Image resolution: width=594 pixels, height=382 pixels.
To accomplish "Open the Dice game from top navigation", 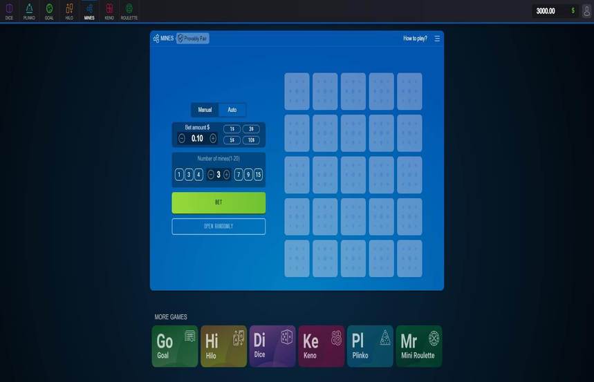I will click(9, 11).
